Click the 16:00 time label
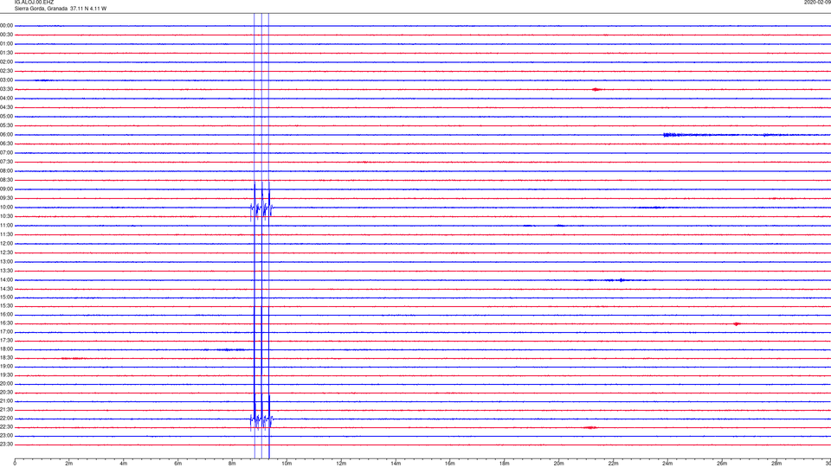Screen dimensions: 831x467 (6, 315)
